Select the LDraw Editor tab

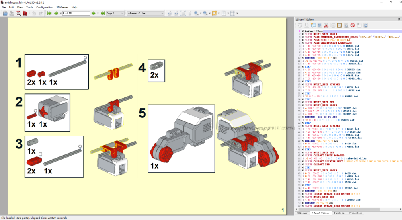[x=320, y=213]
